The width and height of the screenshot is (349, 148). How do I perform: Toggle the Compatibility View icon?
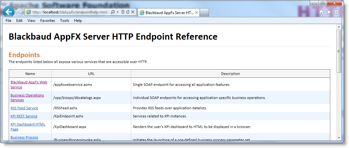pos(123,12)
